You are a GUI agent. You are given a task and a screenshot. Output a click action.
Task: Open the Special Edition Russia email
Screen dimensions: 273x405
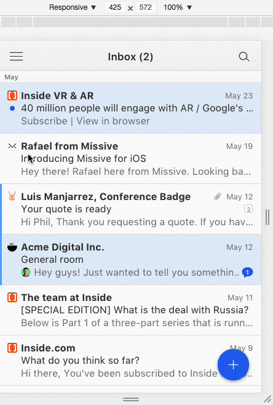(130, 310)
